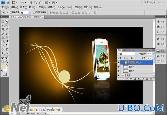167x115 pixels.
Task: Hide the bottom visible layer
Action: pos(119,75)
